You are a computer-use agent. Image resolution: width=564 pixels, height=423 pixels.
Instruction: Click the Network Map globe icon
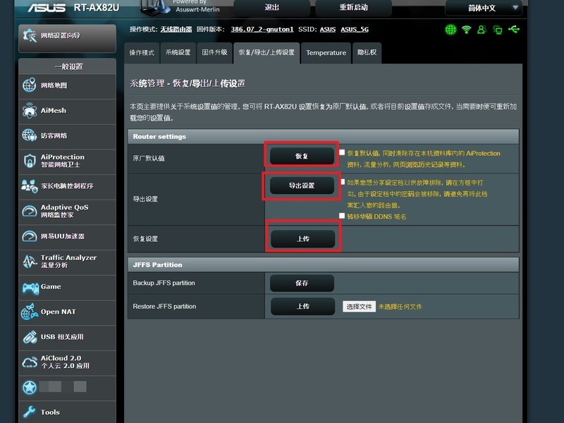[x=30, y=85]
